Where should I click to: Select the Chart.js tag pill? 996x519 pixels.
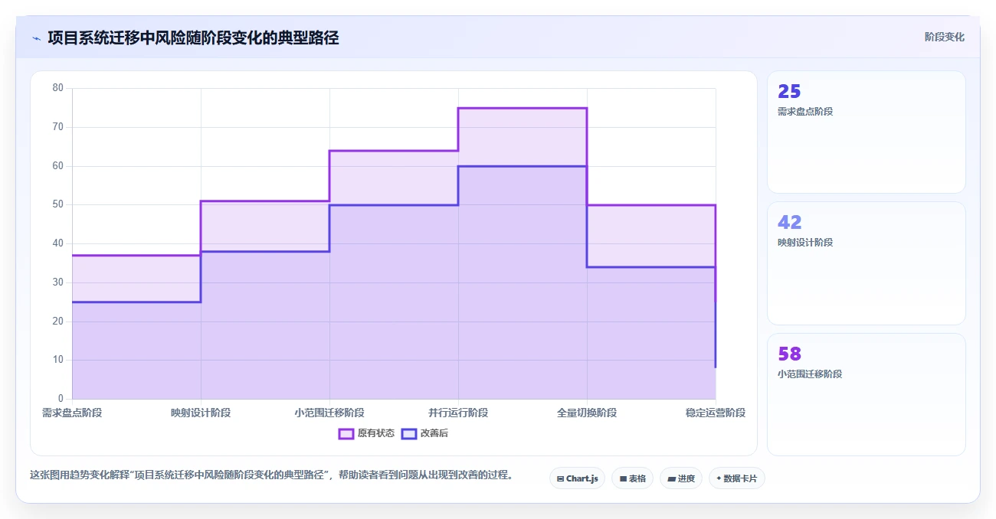[x=577, y=478]
